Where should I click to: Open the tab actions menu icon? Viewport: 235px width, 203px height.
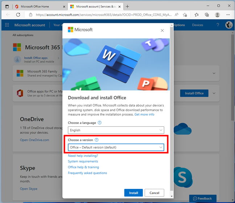coord(7,7)
